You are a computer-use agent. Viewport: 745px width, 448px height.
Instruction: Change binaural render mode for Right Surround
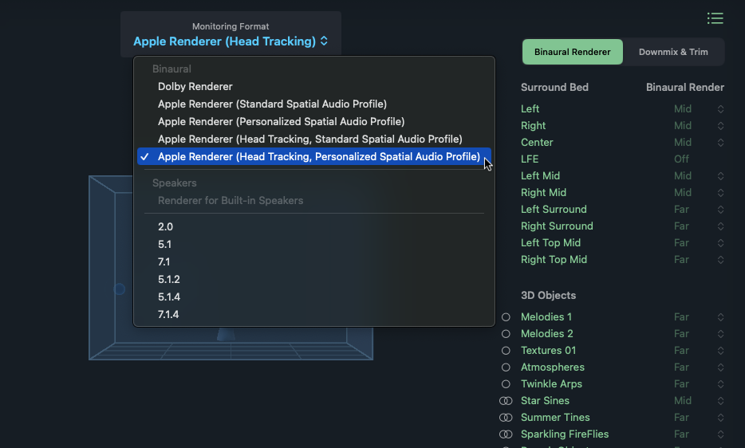point(720,226)
